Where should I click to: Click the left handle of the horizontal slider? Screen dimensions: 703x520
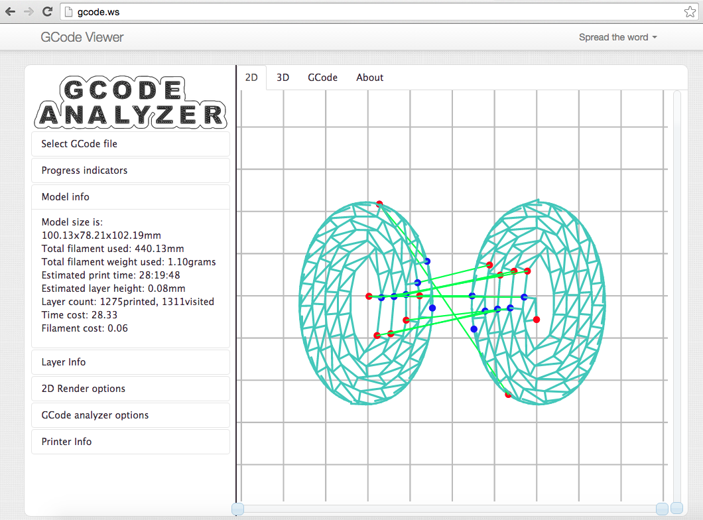(237, 509)
